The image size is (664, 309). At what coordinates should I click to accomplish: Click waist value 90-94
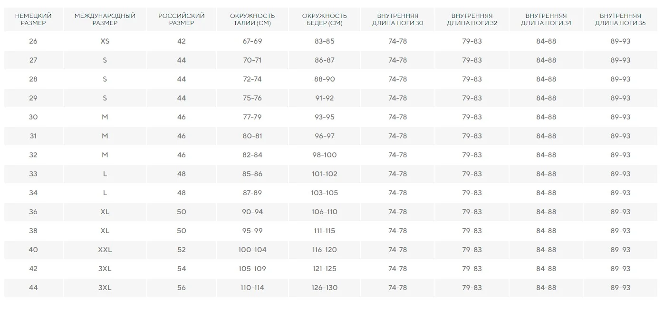(x=252, y=212)
